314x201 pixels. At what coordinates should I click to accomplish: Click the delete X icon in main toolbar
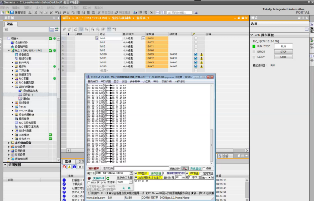(x=51, y=12)
